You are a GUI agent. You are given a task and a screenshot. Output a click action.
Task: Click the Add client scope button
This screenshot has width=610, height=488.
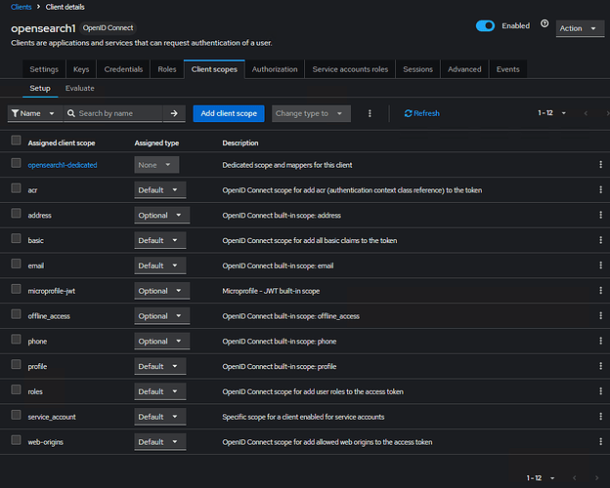(x=229, y=113)
